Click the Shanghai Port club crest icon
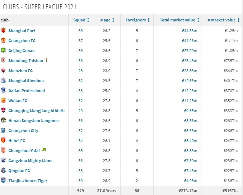The height and width of the screenshot is (195, 243). 3,30
